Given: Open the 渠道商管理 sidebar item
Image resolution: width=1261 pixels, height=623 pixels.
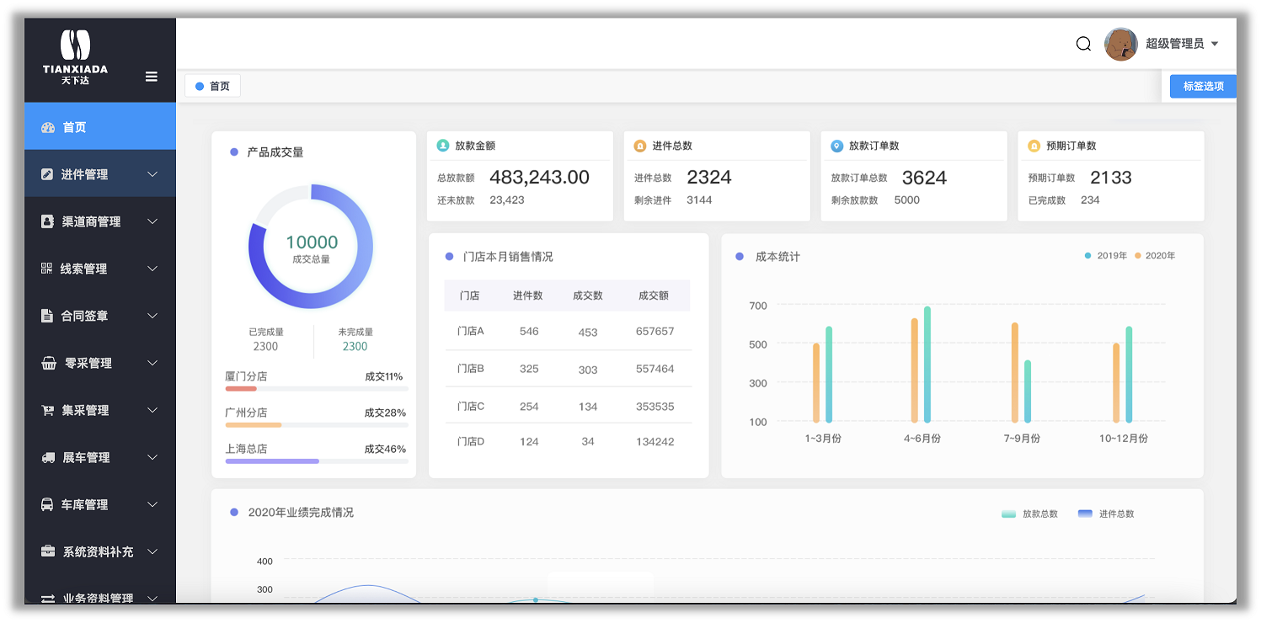Looking at the screenshot, I should point(100,221).
